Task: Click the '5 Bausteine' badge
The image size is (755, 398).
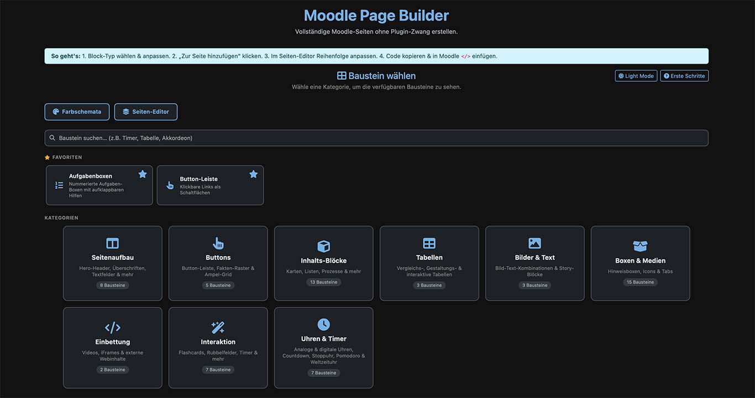Action: tap(218, 285)
